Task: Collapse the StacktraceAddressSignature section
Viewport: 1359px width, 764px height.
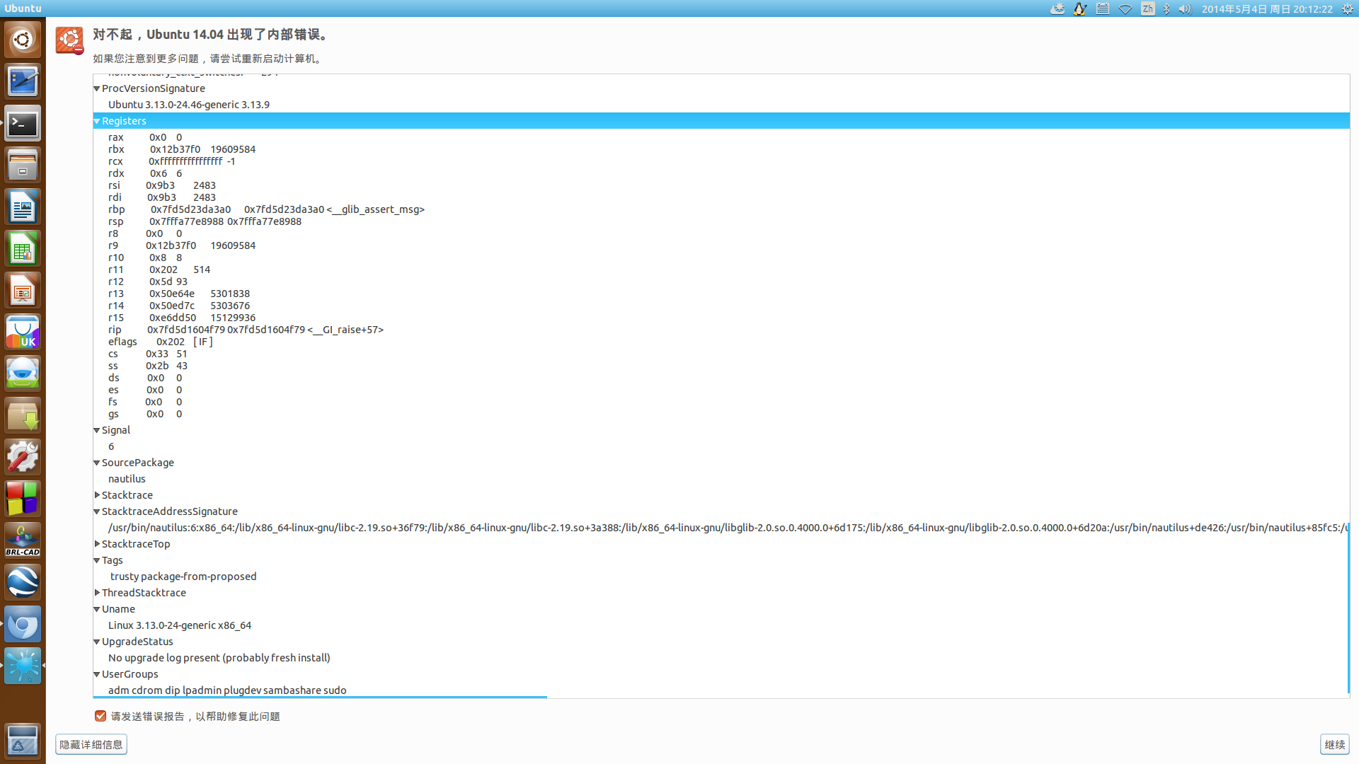Action: [x=97, y=511]
